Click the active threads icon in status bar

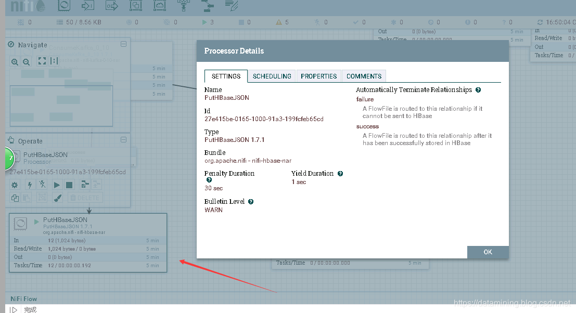click(x=21, y=22)
